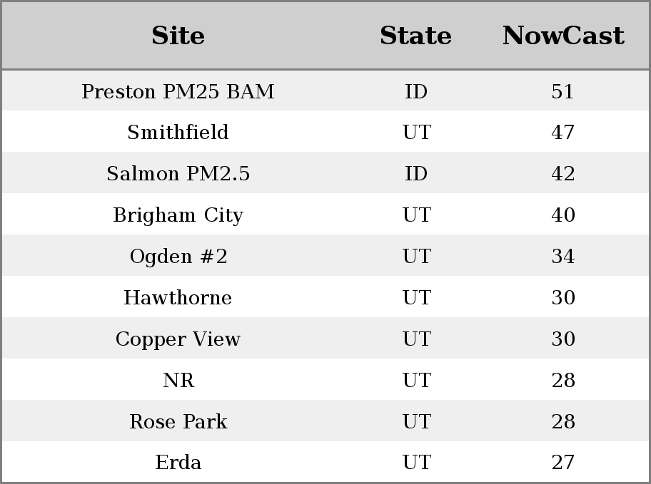Select the Smithfield site name
Viewport: 651px width, 484px height.
(178, 133)
